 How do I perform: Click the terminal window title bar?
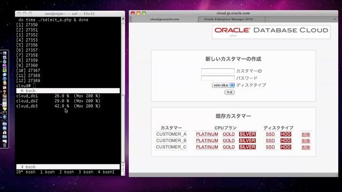[x=70, y=13]
